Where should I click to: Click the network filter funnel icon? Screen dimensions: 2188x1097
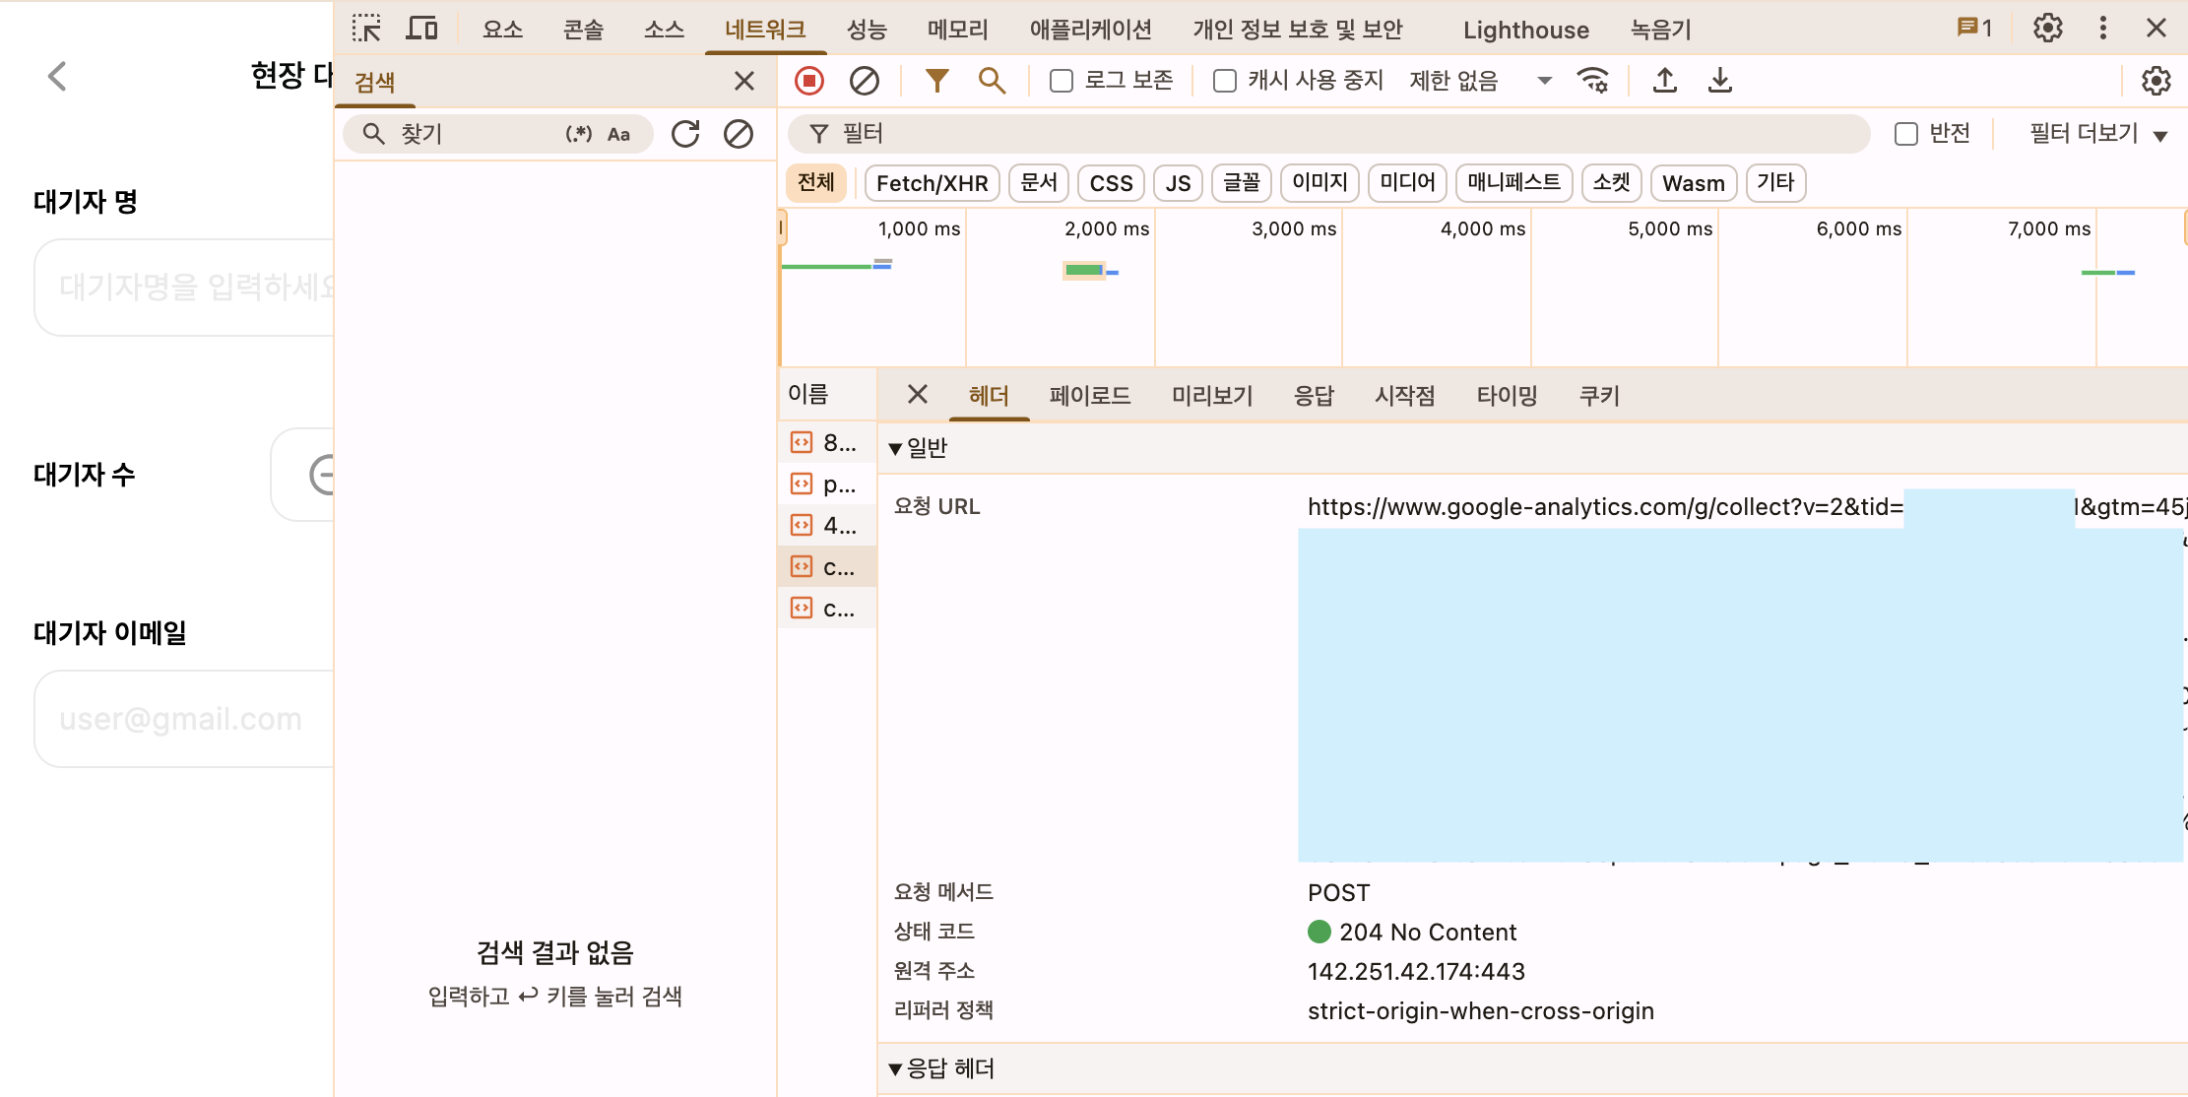[x=936, y=81]
